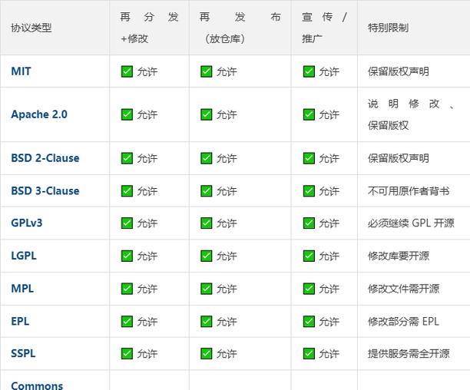The height and width of the screenshot is (390, 470).
Task: Click green check in Apache 2.0 宣传/推广 cell
Action: click(x=309, y=114)
